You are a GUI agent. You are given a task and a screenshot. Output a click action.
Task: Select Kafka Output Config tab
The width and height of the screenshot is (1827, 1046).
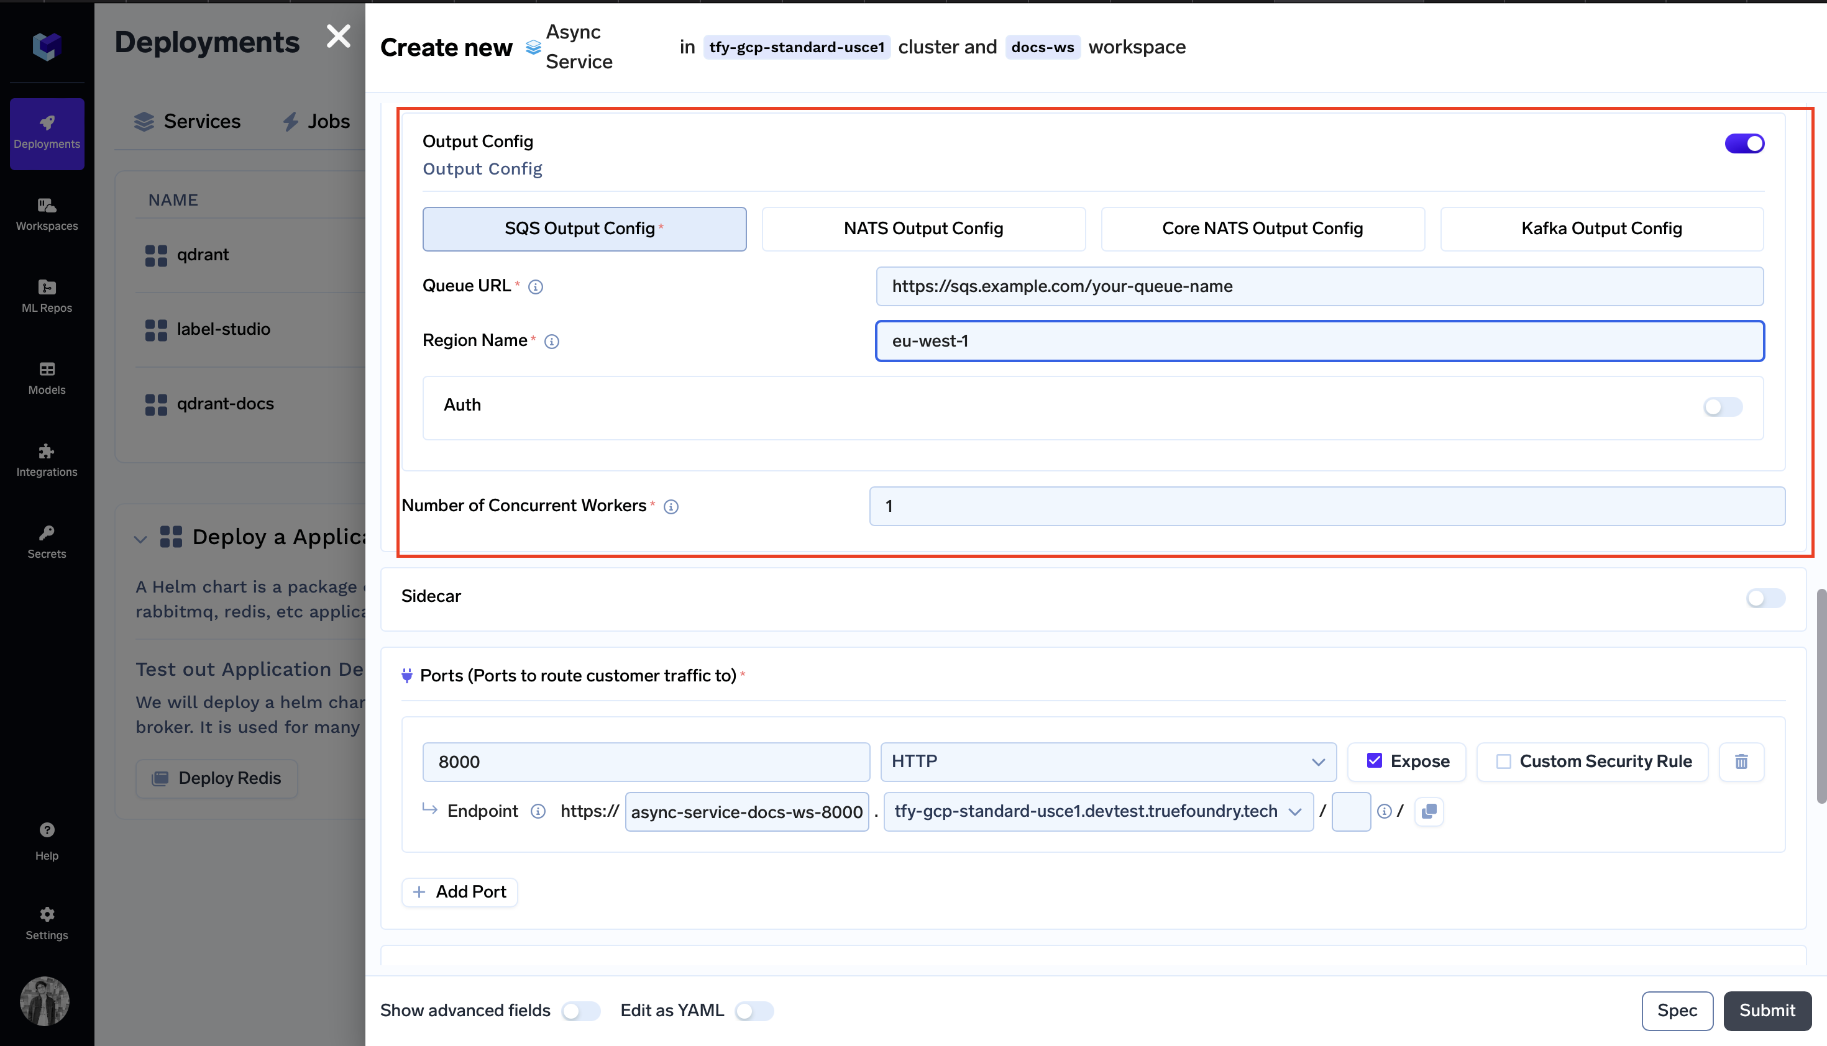coord(1601,229)
